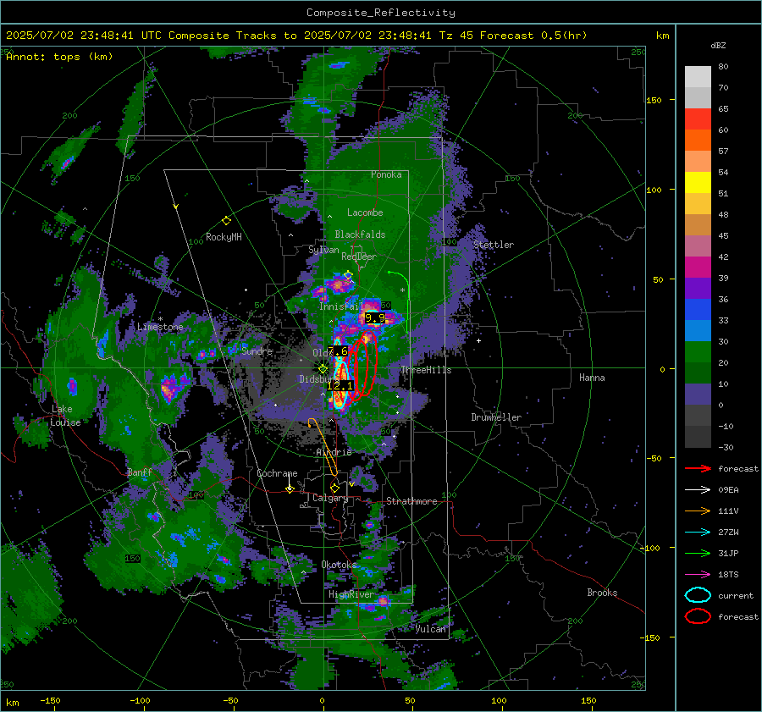
Task: Click the Airdrie city label
Action: click(x=334, y=452)
